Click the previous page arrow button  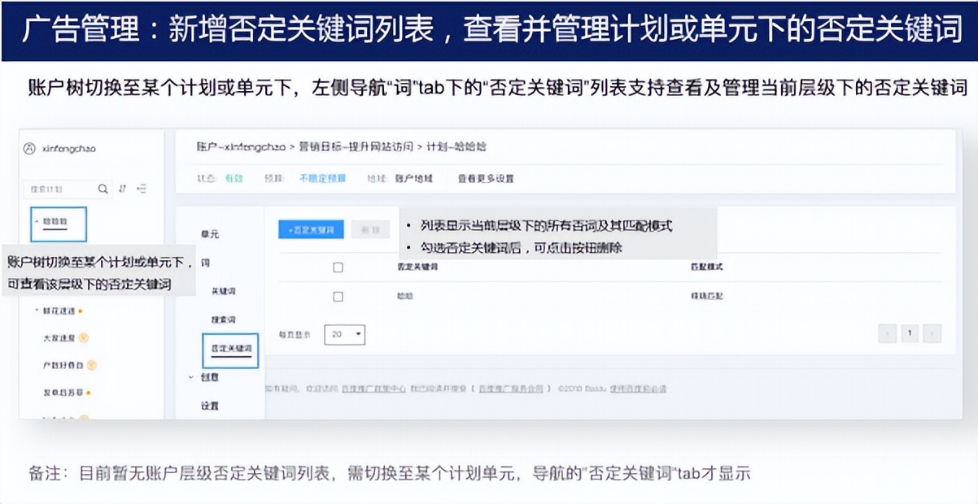point(887,332)
